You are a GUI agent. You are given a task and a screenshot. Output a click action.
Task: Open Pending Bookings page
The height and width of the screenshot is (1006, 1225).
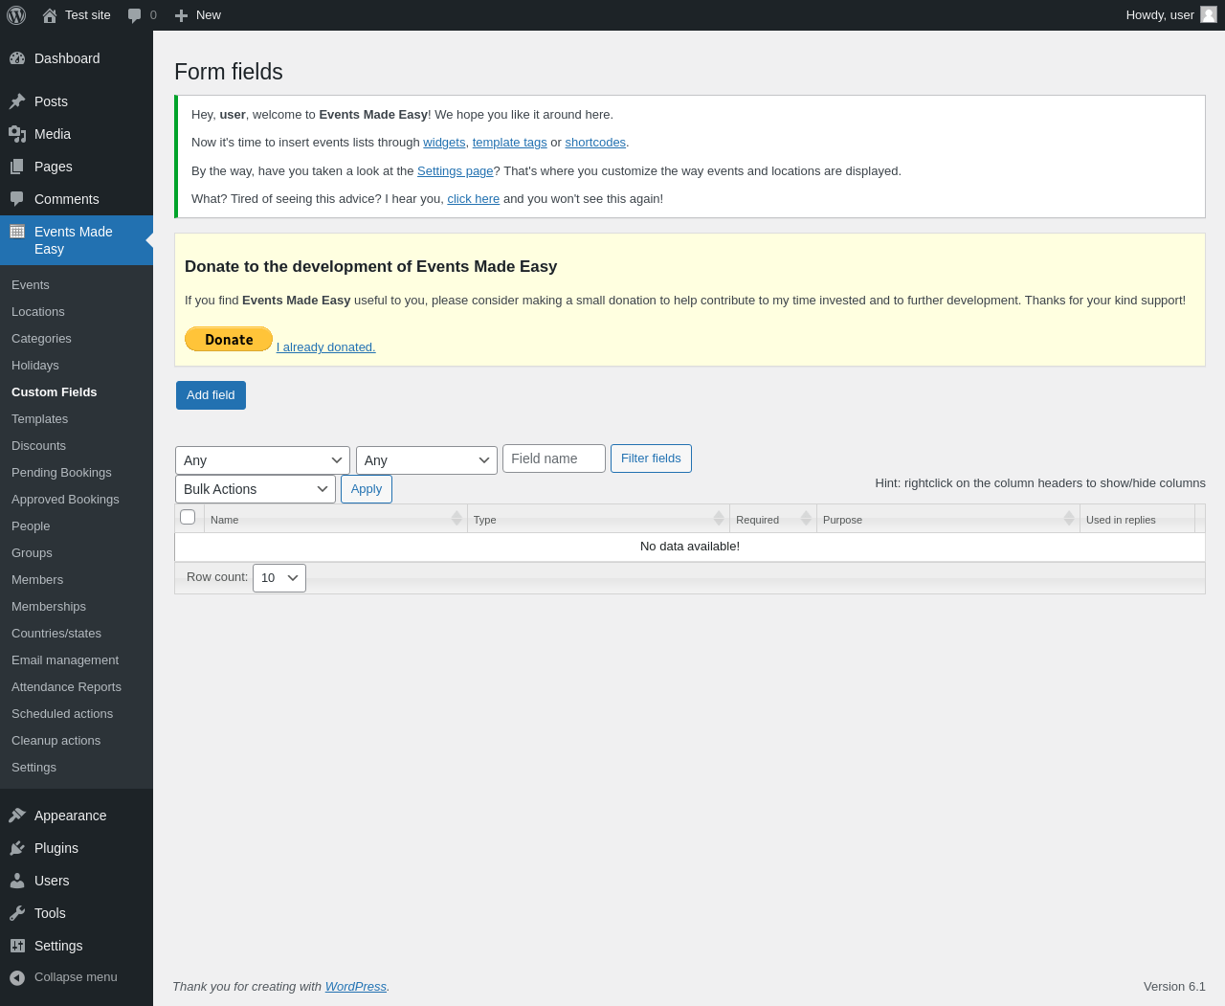click(61, 473)
